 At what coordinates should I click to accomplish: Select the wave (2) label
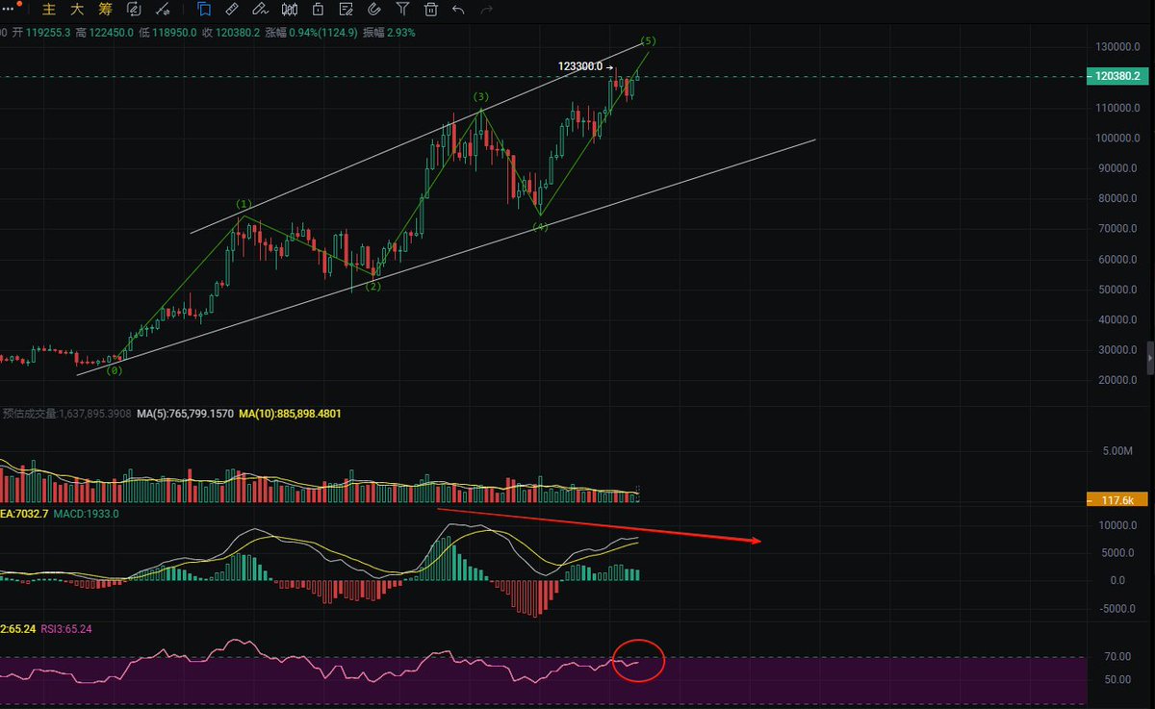point(372,286)
